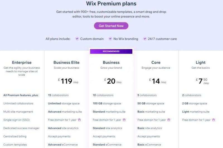Click the £20 /mo Business price
Viewport: 223px width, 148px height.
[113, 81]
